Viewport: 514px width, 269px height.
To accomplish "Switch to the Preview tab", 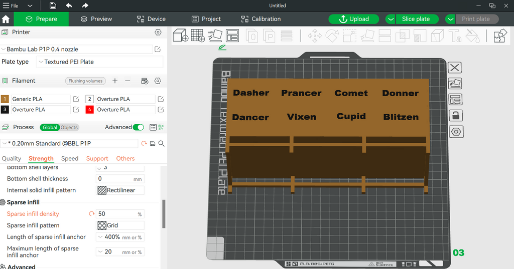I will [96, 19].
